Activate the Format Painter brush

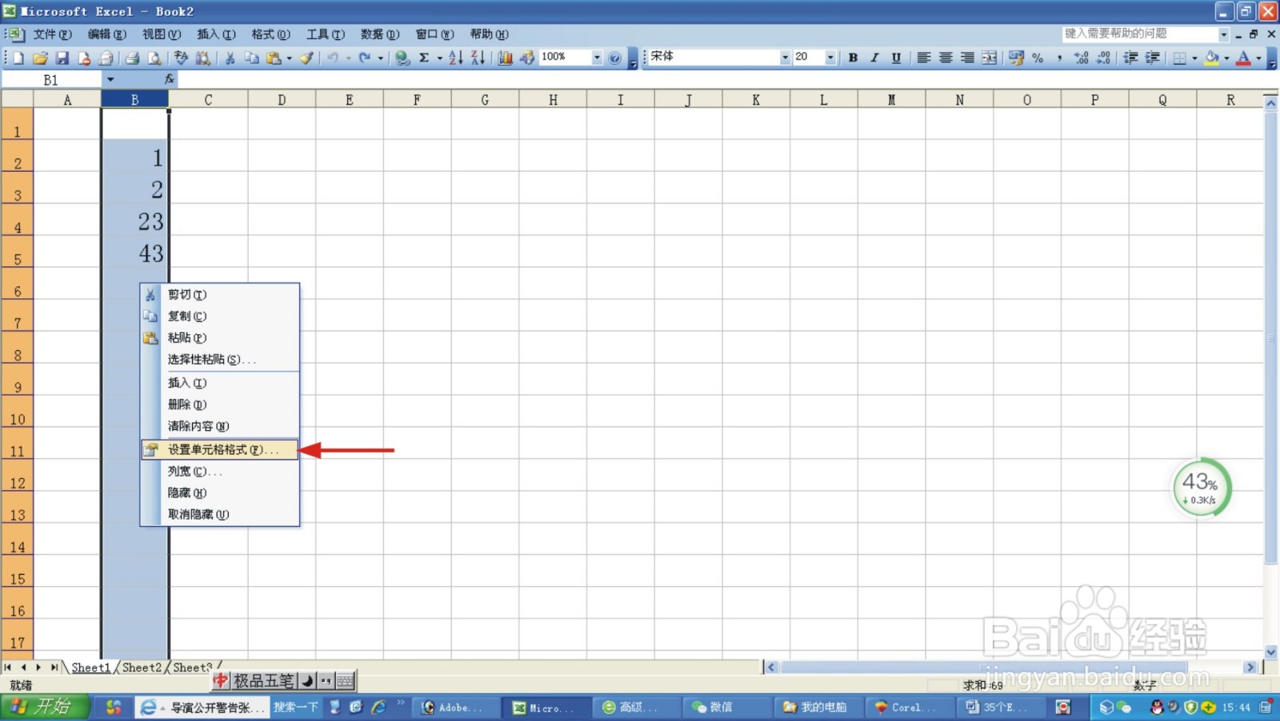pos(306,58)
